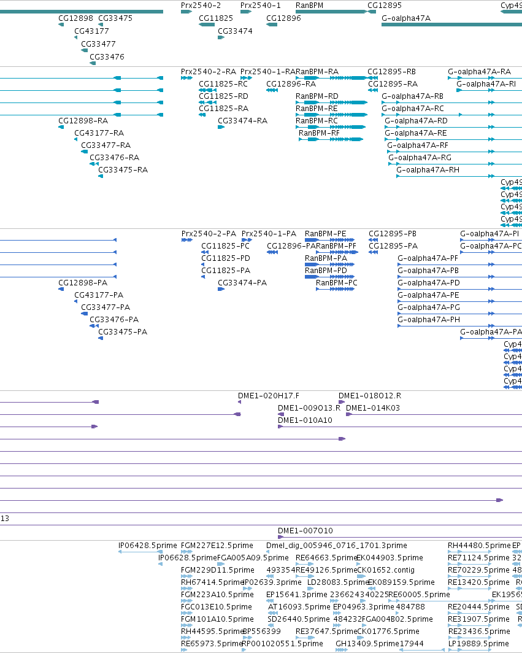The width and height of the screenshot is (522, 653).
Task: Click transcript CG12898-RA
Action: point(83,121)
